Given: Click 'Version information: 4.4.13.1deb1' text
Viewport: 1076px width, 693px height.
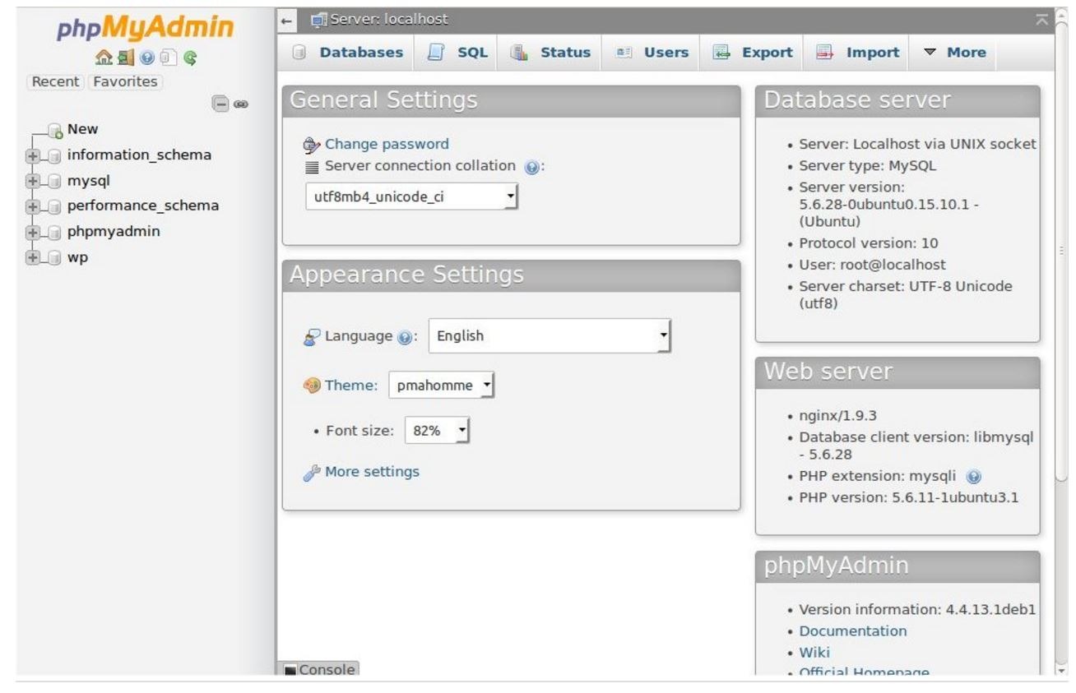Looking at the screenshot, I should 916,610.
